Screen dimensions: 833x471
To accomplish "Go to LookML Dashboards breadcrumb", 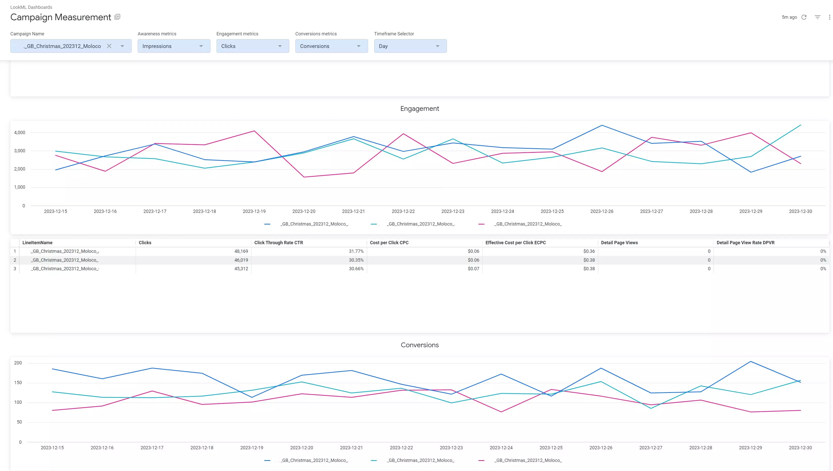I will tap(31, 7).
